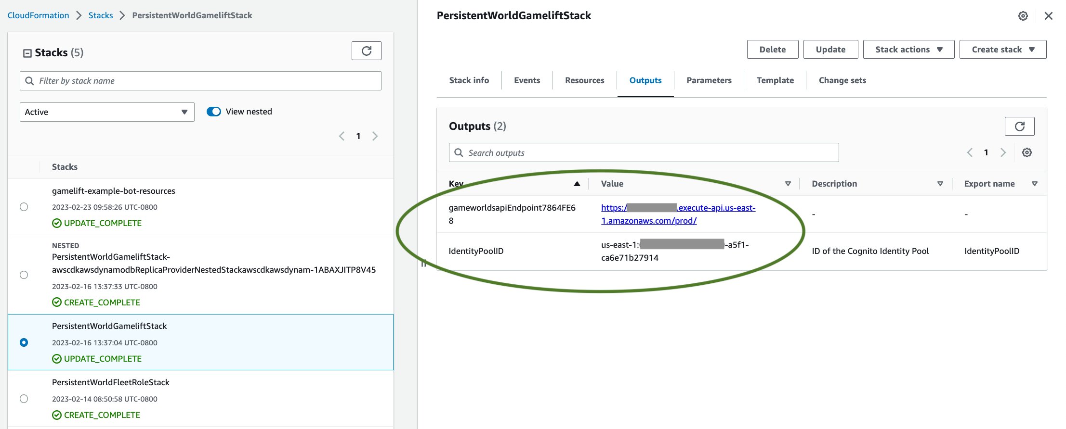This screenshot has width=1066, height=429.
Task: Select the NESTED replica provider stack radio button
Action: tap(24, 275)
